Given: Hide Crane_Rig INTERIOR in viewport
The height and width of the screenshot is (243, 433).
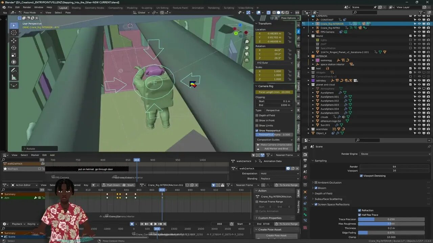Looking at the screenshot, I should [x=419, y=24].
